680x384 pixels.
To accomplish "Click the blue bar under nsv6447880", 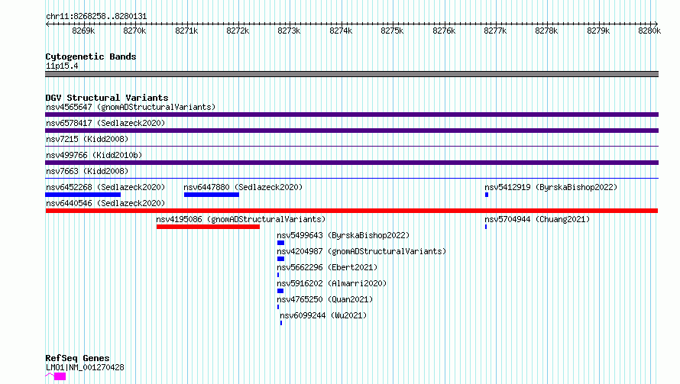I will (x=211, y=195).
